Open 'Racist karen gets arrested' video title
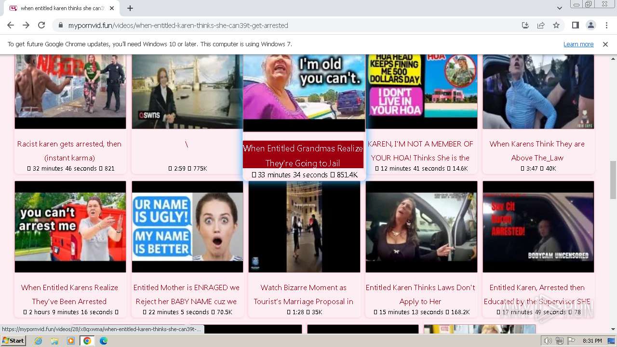 click(69, 151)
